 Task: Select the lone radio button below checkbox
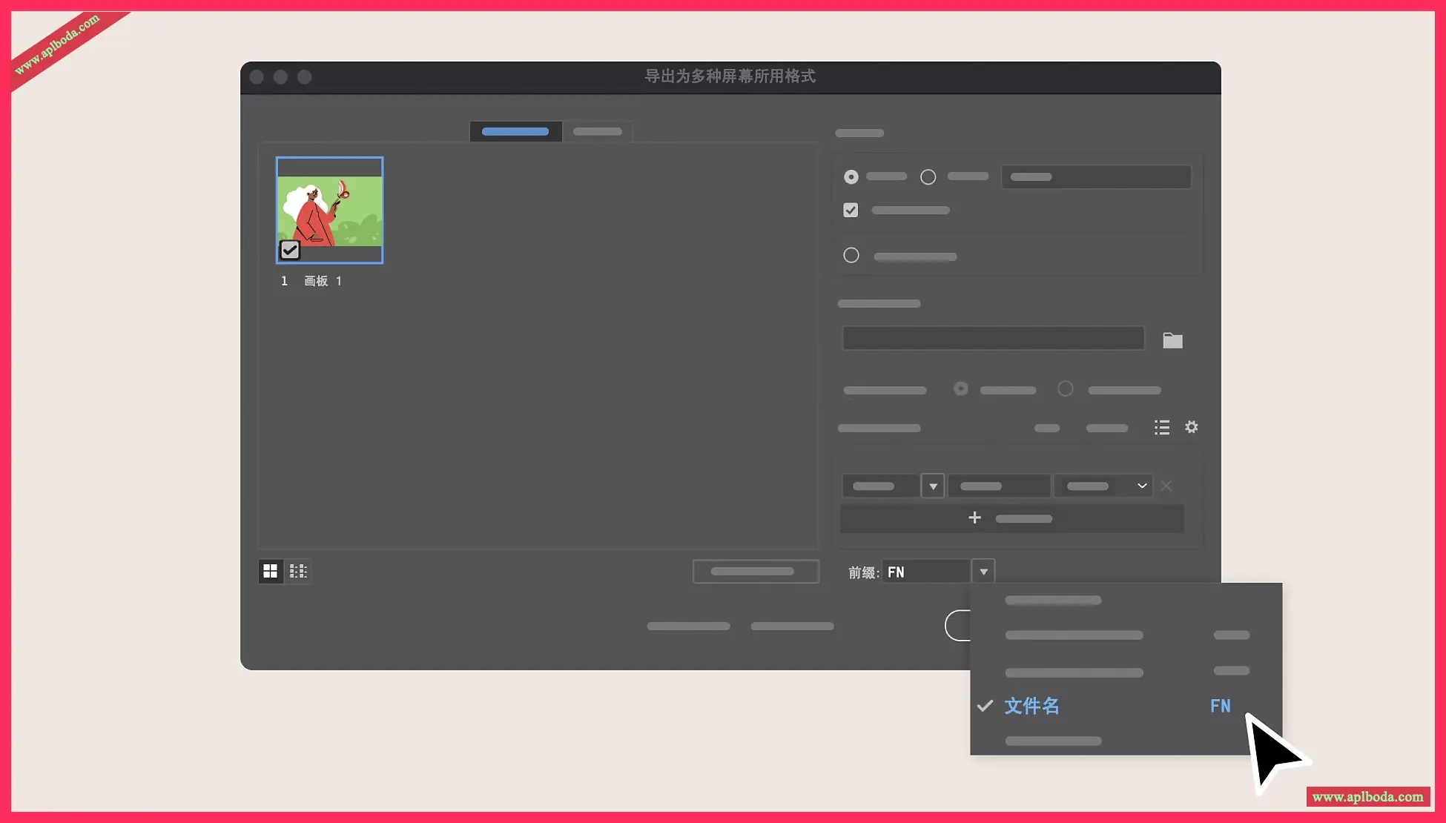click(x=851, y=256)
